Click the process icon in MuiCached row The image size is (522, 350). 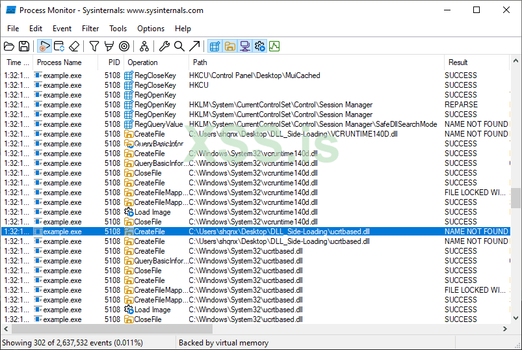coord(38,75)
